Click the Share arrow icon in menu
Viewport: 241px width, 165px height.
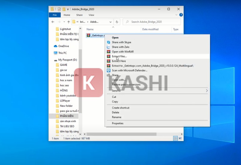(108, 75)
